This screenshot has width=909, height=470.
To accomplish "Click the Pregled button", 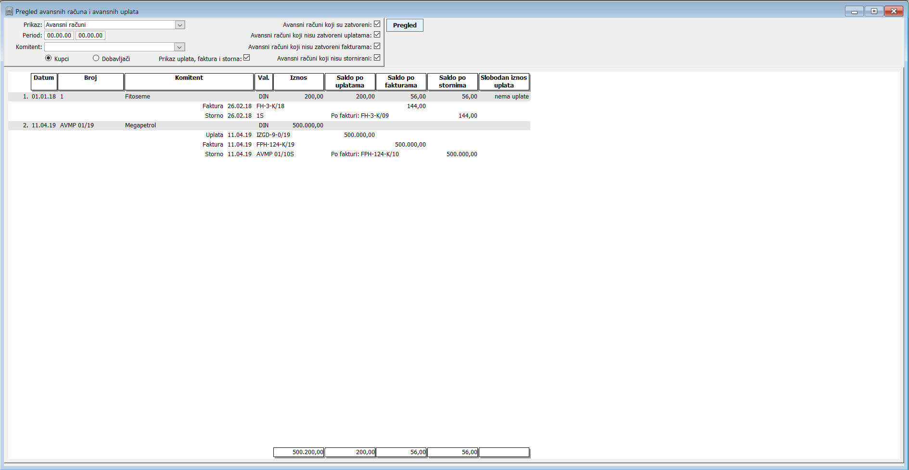I will tap(405, 25).
